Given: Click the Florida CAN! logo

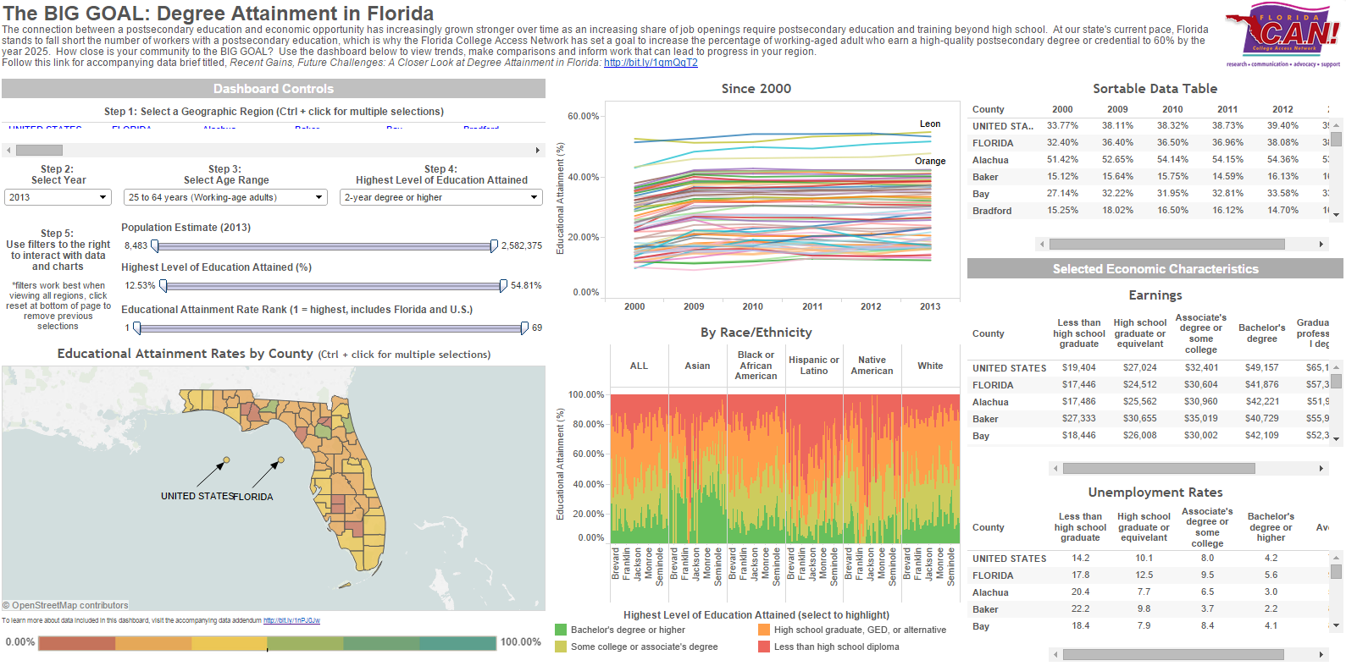Looking at the screenshot, I should click(x=1282, y=37).
